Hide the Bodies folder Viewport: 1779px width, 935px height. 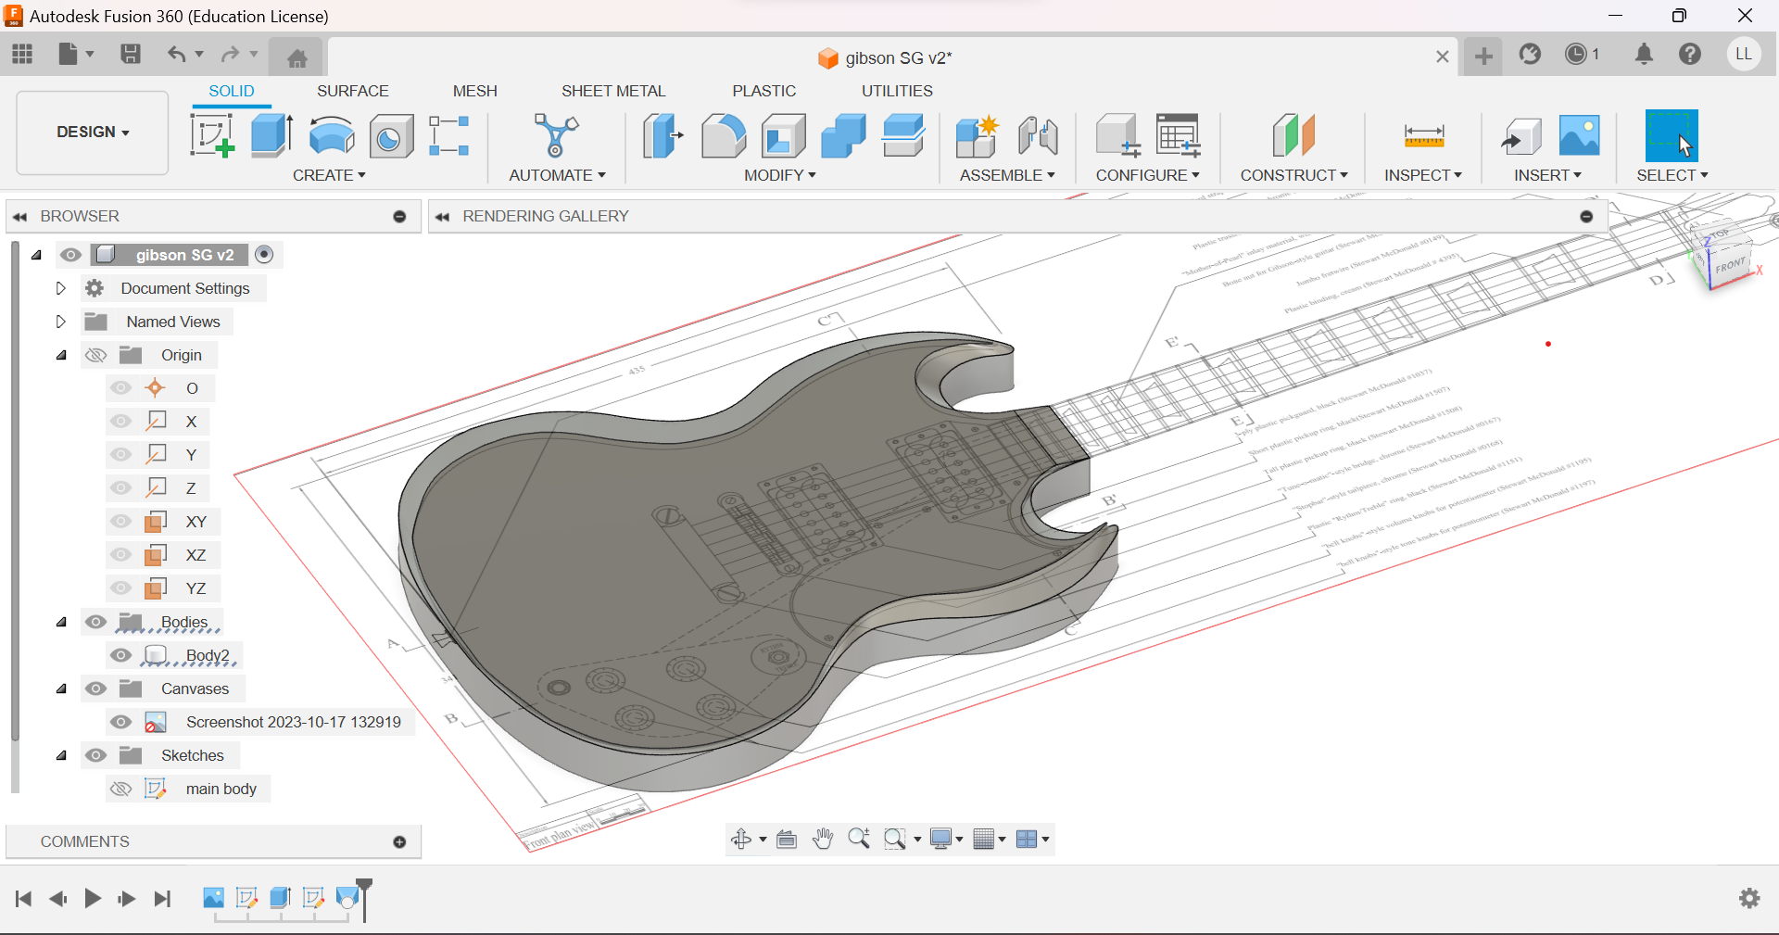pos(96,622)
